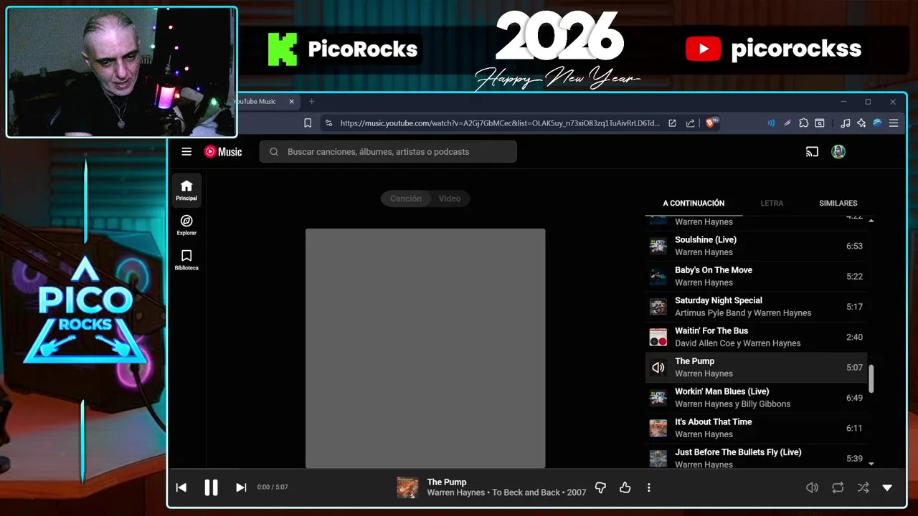The width and height of the screenshot is (918, 516).
Task: Open Artimus Pyle Band y Warren Haynes artist link
Action: (x=743, y=313)
